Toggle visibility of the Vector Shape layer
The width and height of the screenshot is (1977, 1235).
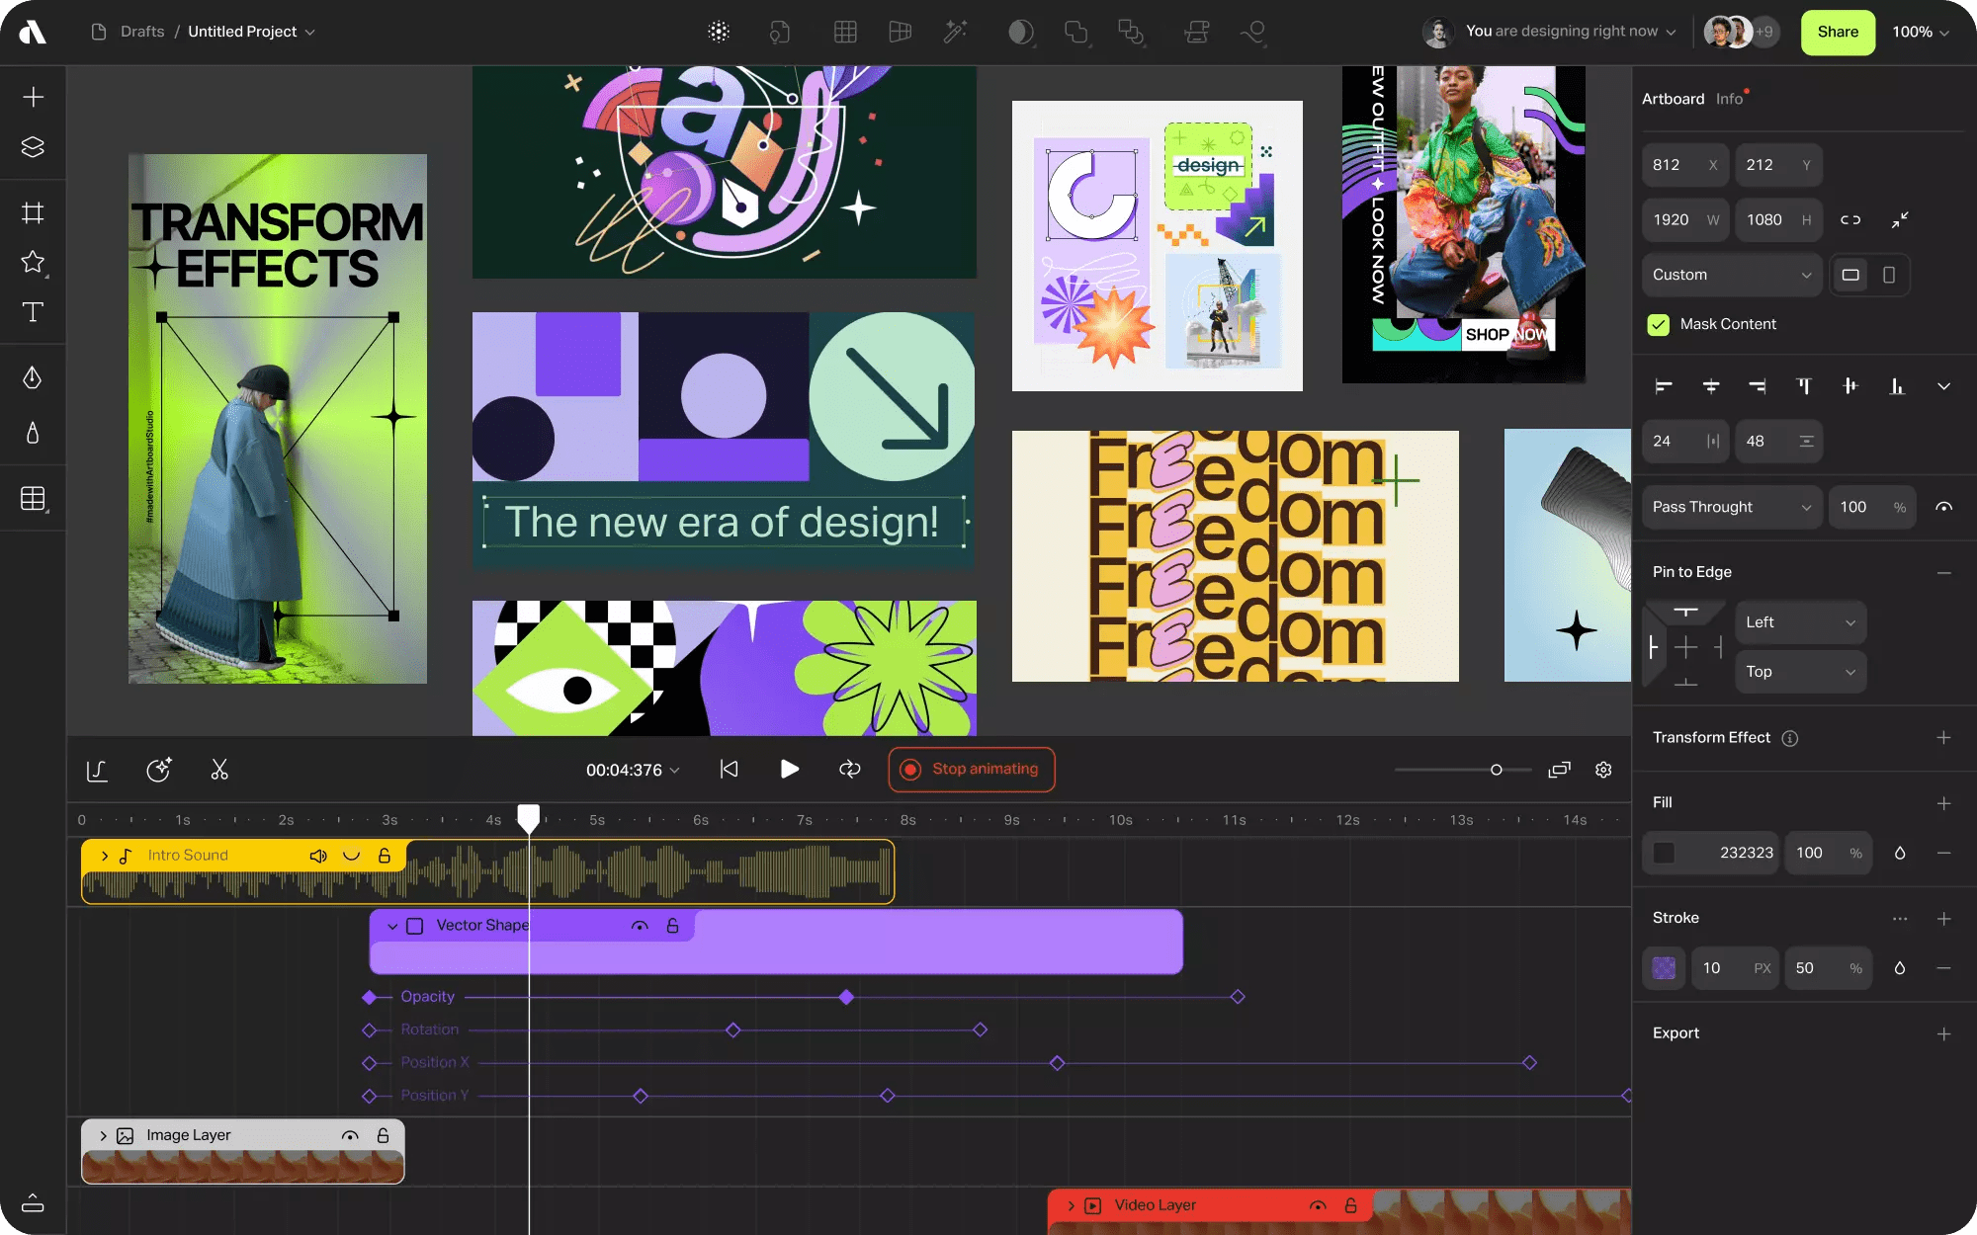(640, 926)
